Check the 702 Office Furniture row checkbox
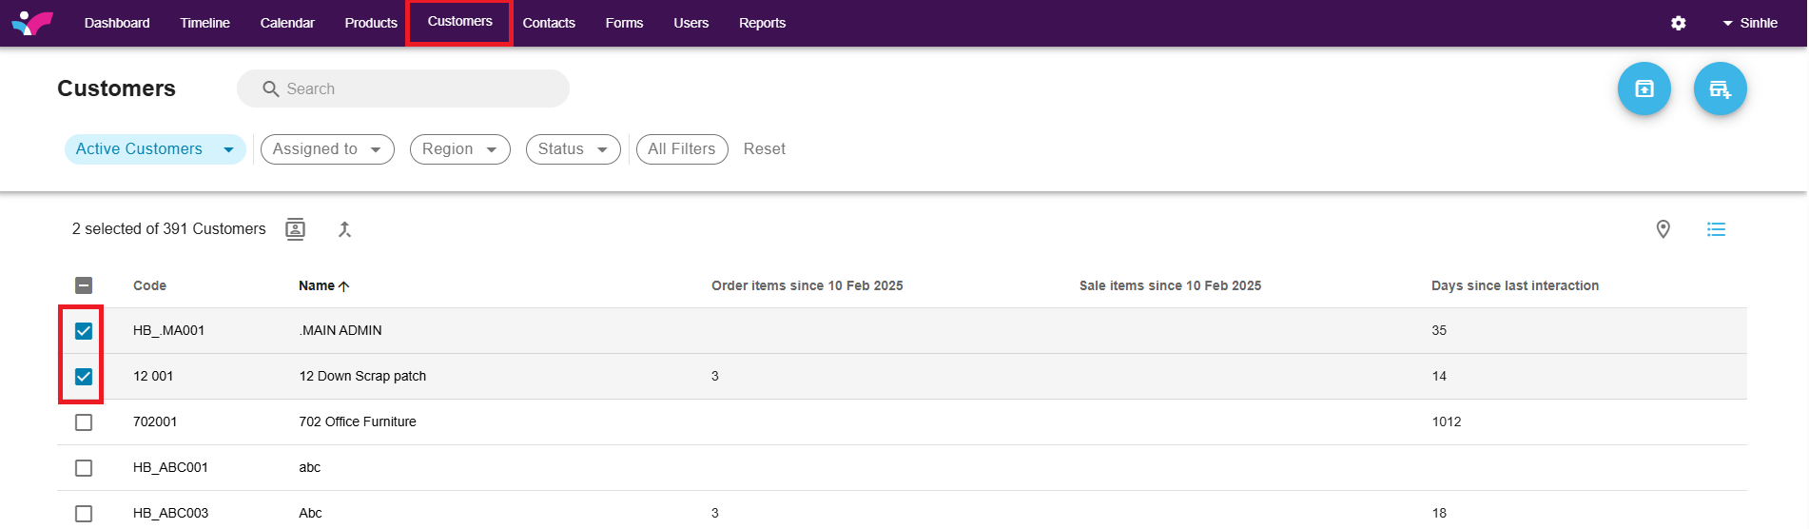The height and width of the screenshot is (529, 1809). coord(84,422)
